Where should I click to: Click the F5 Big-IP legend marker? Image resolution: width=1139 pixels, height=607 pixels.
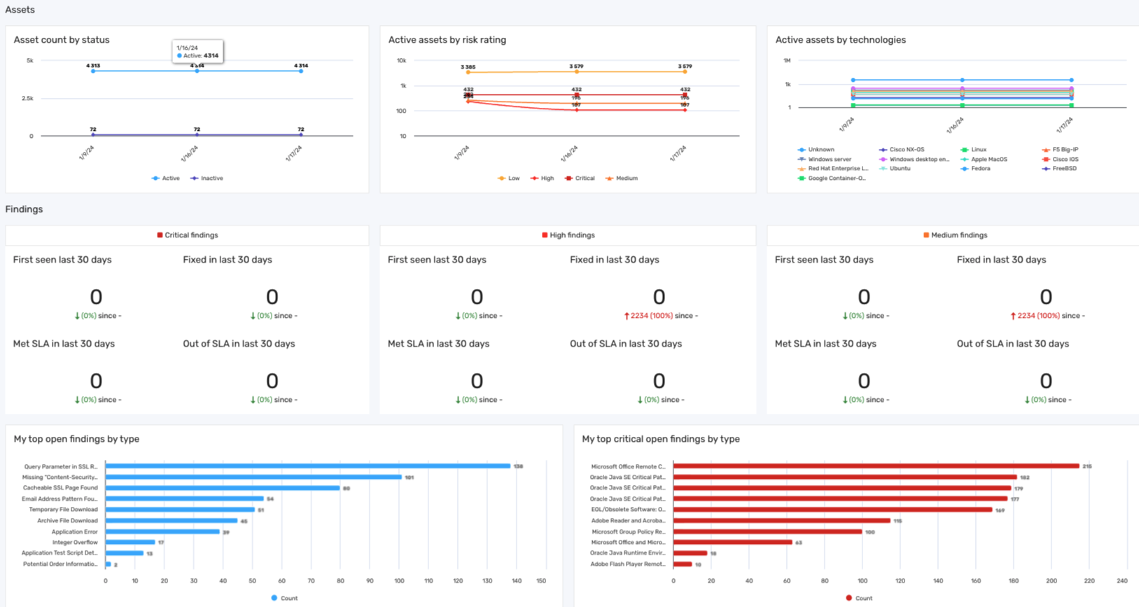pyautogui.click(x=1046, y=150)
